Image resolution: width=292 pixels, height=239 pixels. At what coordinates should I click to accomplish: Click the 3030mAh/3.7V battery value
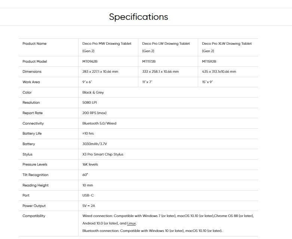(x=95, y=144)
